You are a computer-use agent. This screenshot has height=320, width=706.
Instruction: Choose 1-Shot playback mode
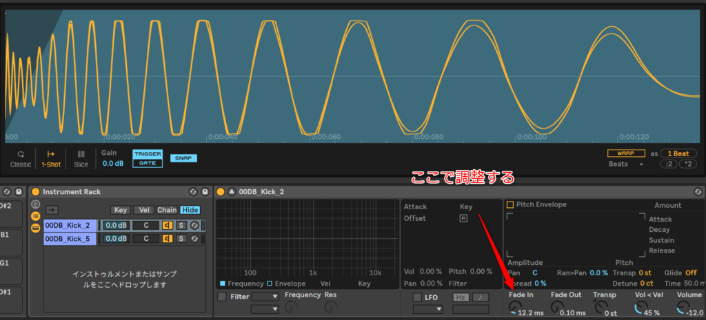pos(50,158)
